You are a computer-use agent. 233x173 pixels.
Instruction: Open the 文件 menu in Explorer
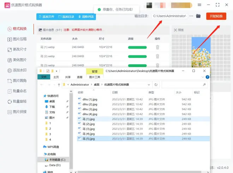(x=44, y=77)
